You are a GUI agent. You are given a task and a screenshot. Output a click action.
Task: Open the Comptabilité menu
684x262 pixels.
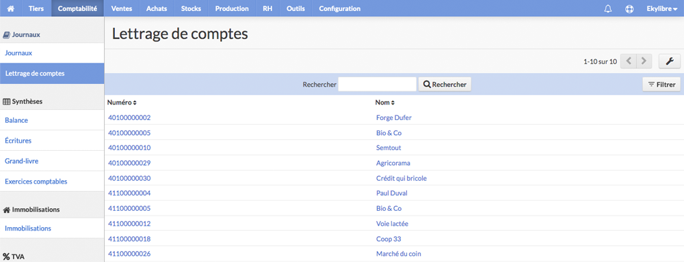coord(77,8)
